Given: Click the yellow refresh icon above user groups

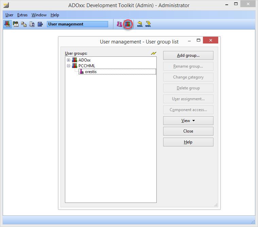Looking at the screenshot, I should [x=154, y=53].
